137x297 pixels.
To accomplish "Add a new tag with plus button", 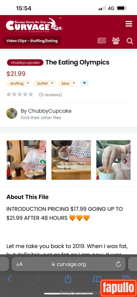I will tap(84, 83).
